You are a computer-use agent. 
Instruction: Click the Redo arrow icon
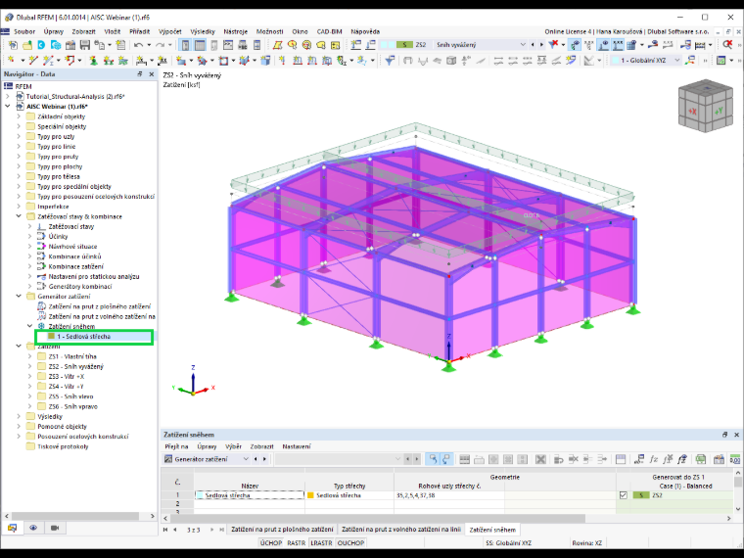point(160,45)
